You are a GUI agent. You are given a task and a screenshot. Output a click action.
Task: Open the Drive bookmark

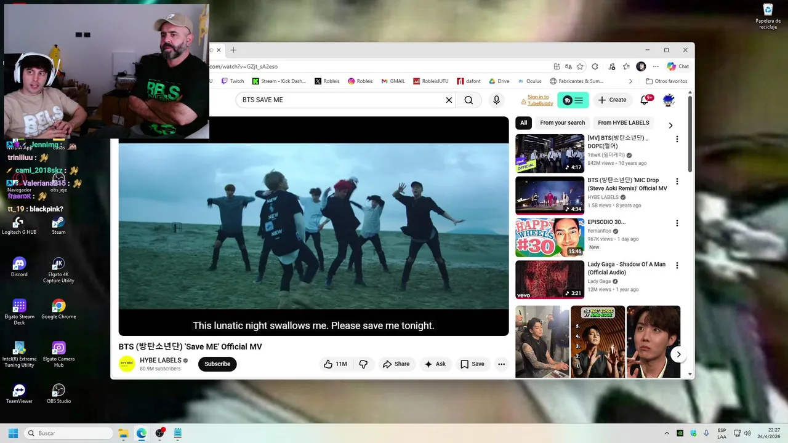point(499,81)
